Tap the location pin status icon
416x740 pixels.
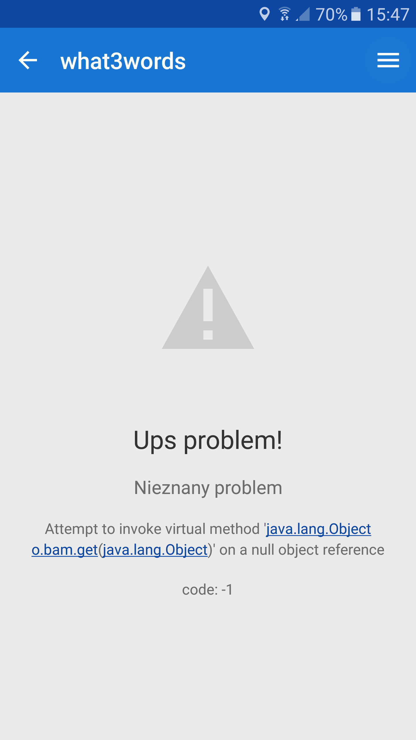click(264, 14)
